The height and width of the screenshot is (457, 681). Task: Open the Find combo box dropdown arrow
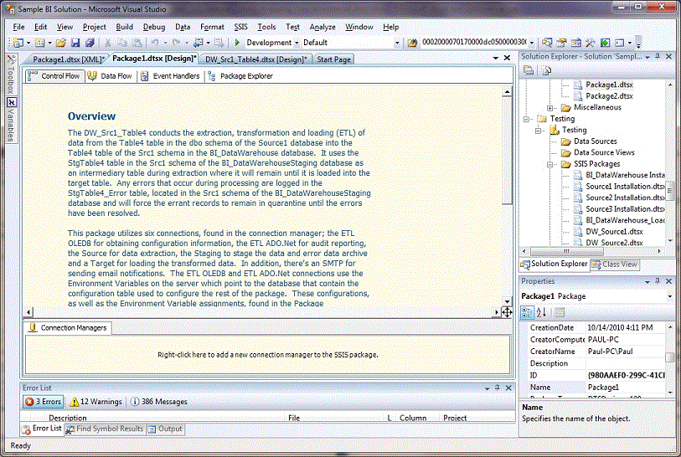click(532, 43)
